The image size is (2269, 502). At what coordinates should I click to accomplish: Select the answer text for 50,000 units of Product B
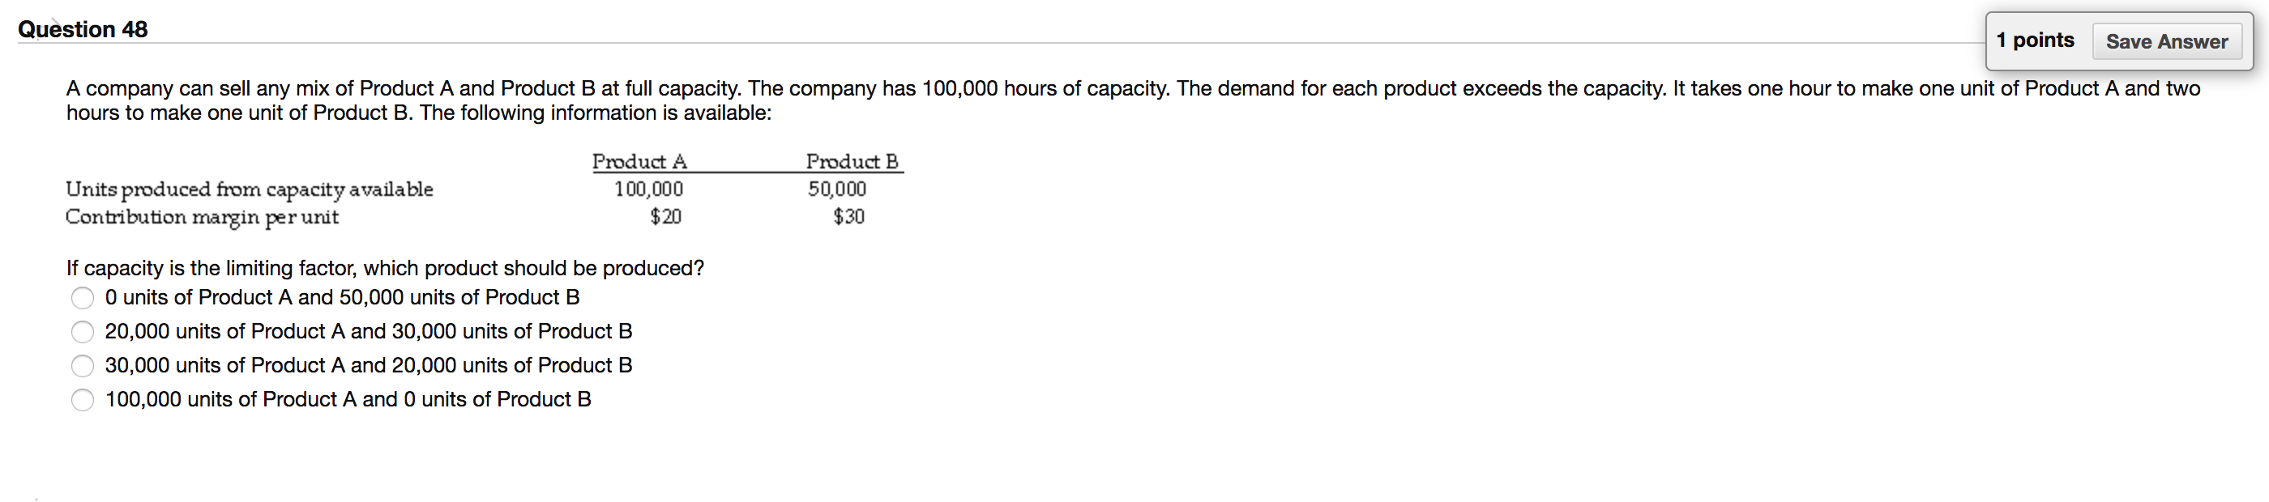(x=342, y=298)
